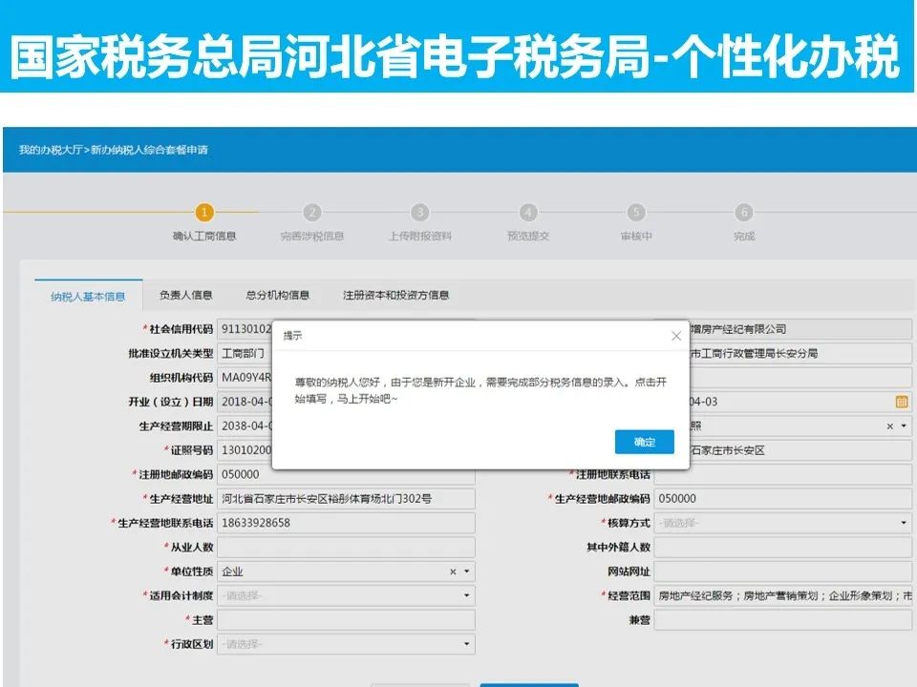This screenshot has width=917, height=687.
Task: Clear the 单位性质 selection with its x icon
Action: [x=453, y=572]
